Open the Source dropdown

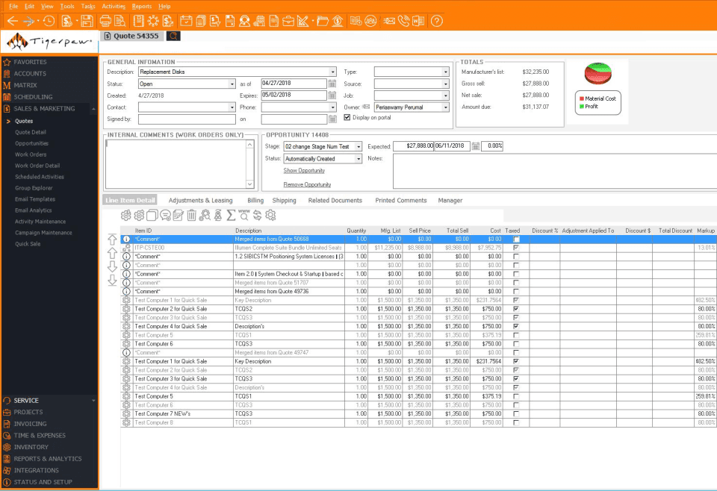[x=445, y=84]
